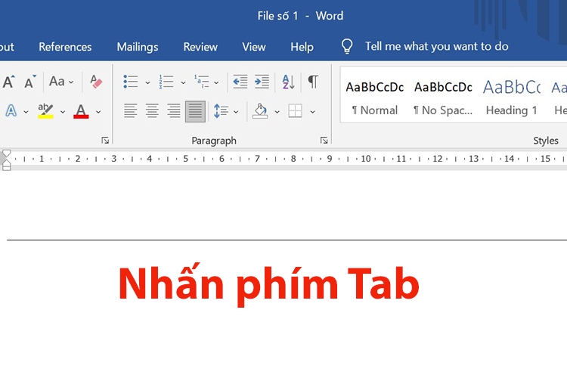Apply paragraph shading paint bucket
Screen dimensions: 567x378
point(261,111)
